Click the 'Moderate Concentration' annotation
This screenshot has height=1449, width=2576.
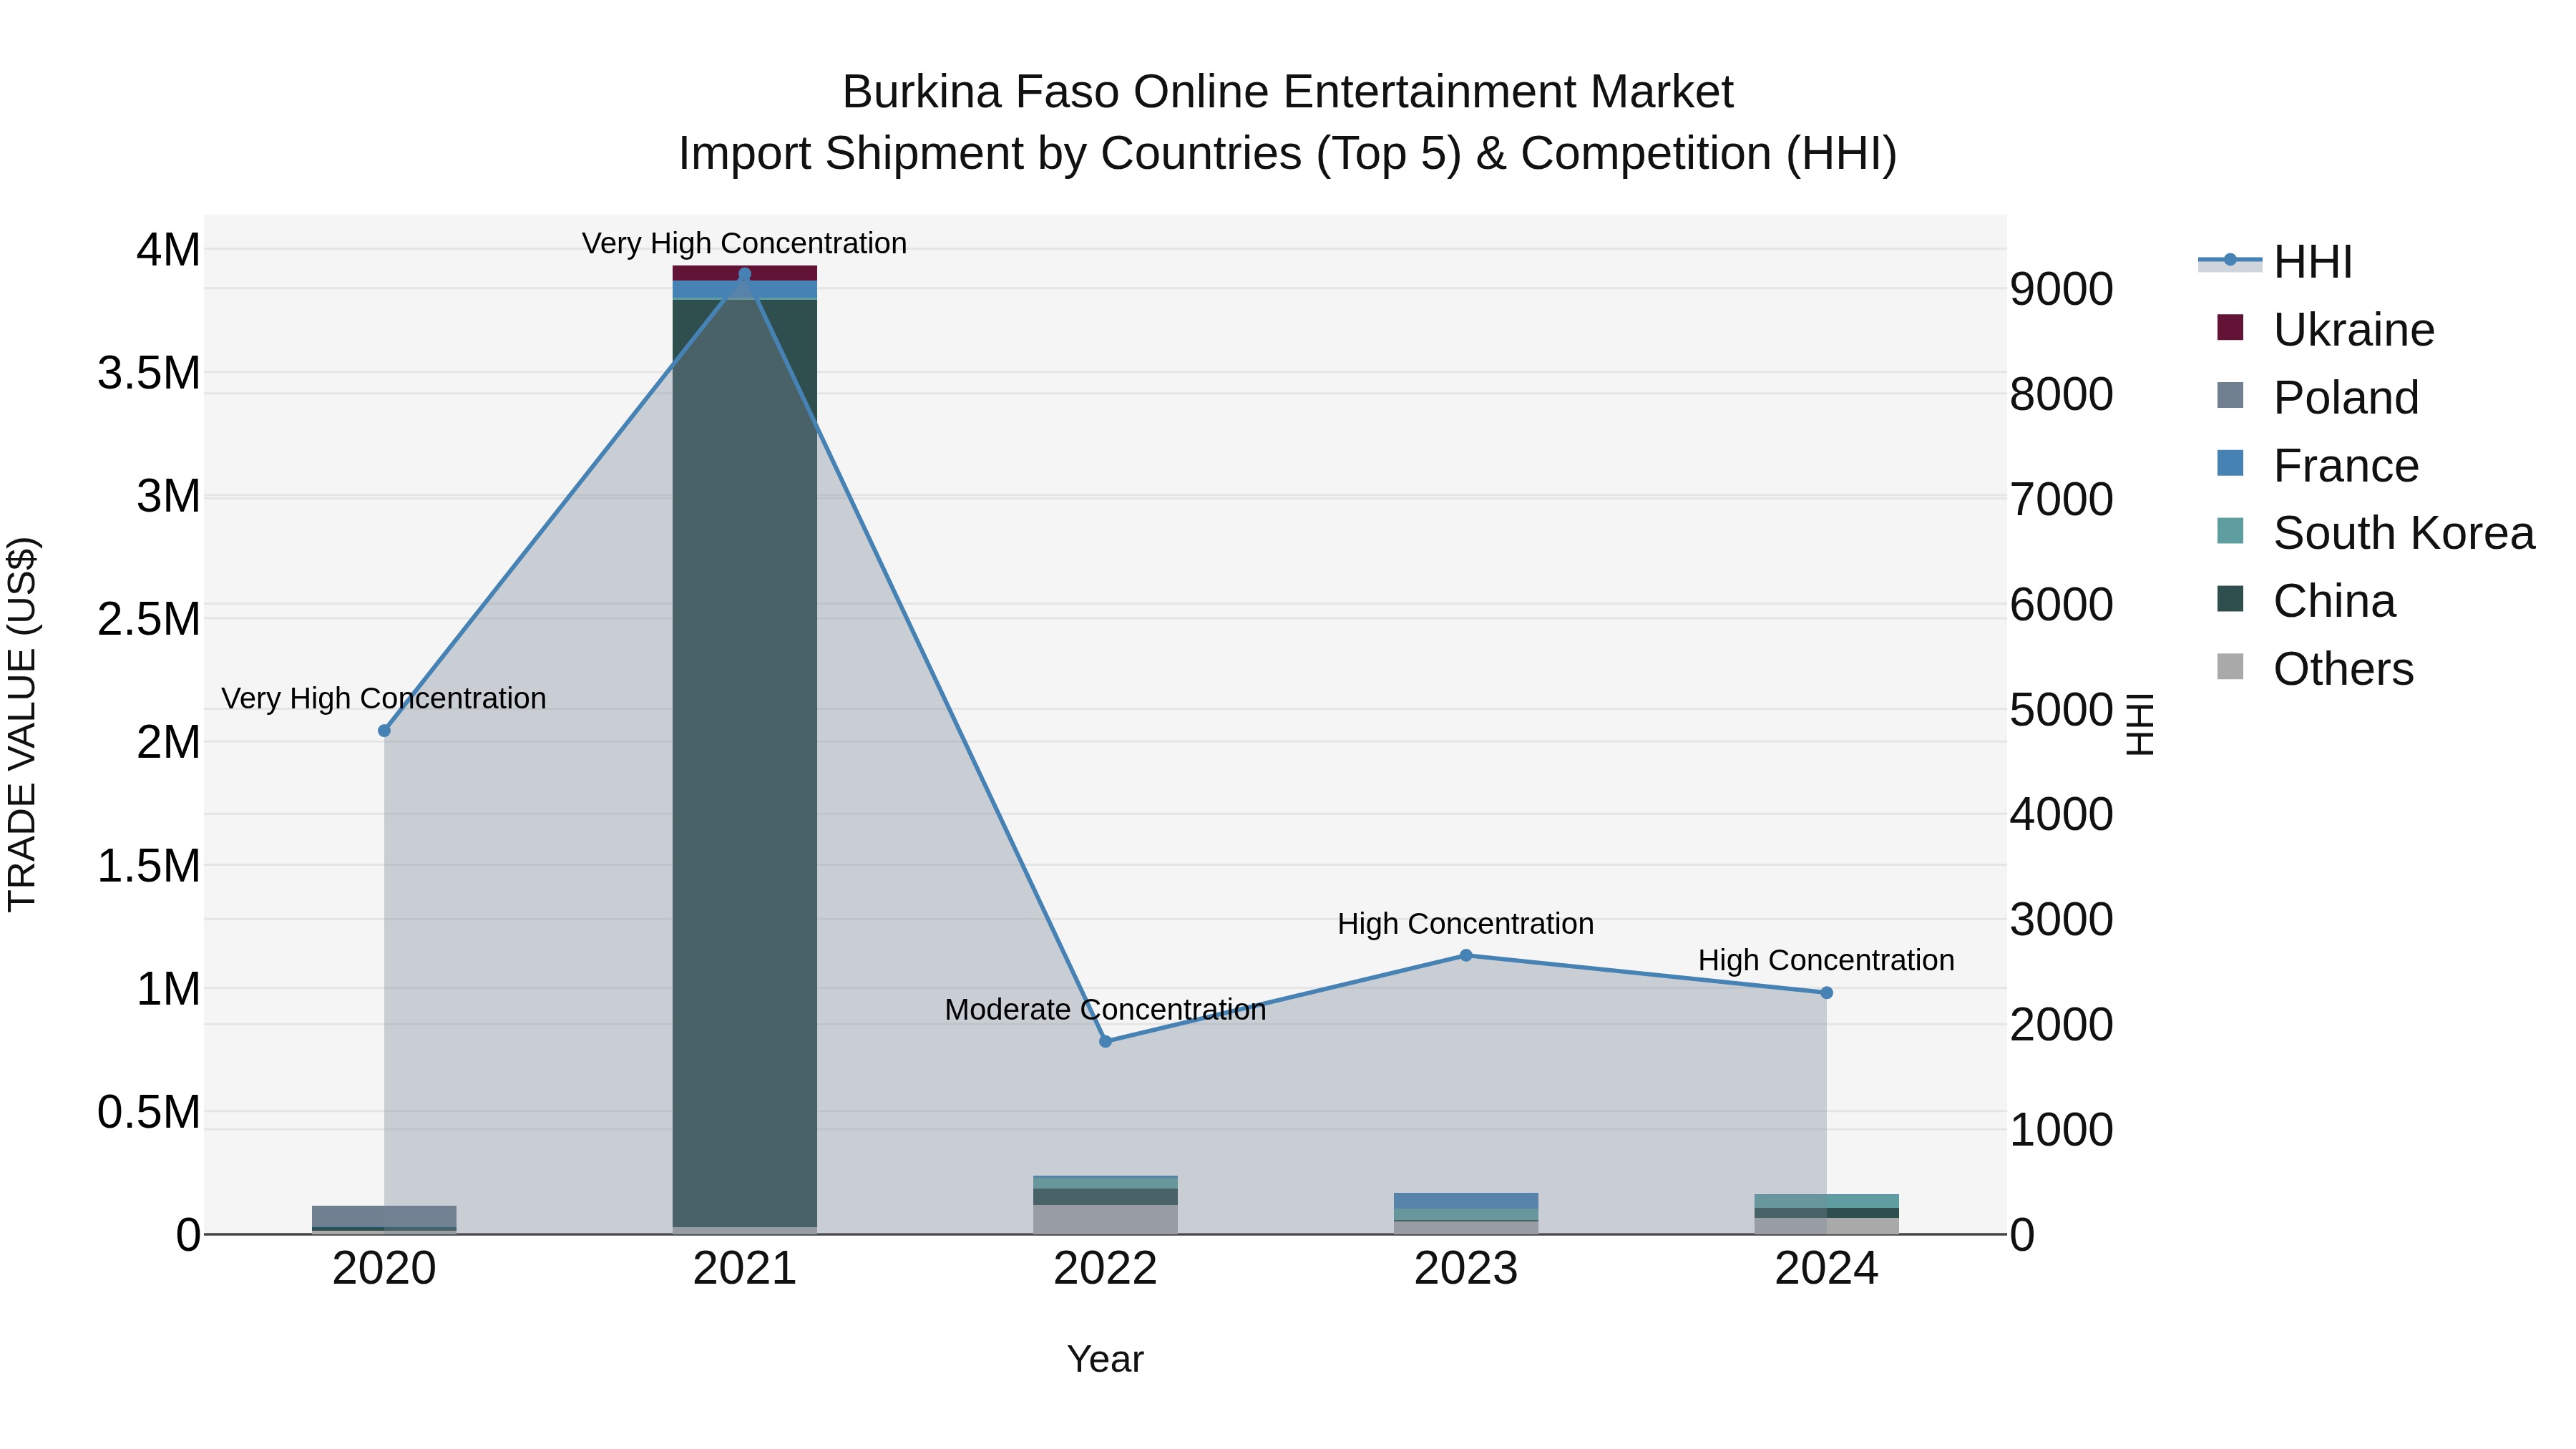(1105, 1010)
